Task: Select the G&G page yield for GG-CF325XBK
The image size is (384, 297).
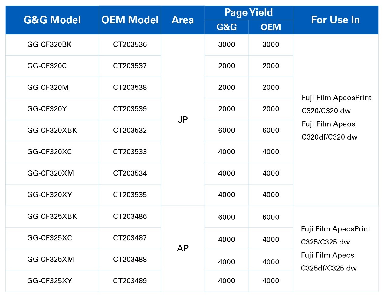Action: point(227,217)
